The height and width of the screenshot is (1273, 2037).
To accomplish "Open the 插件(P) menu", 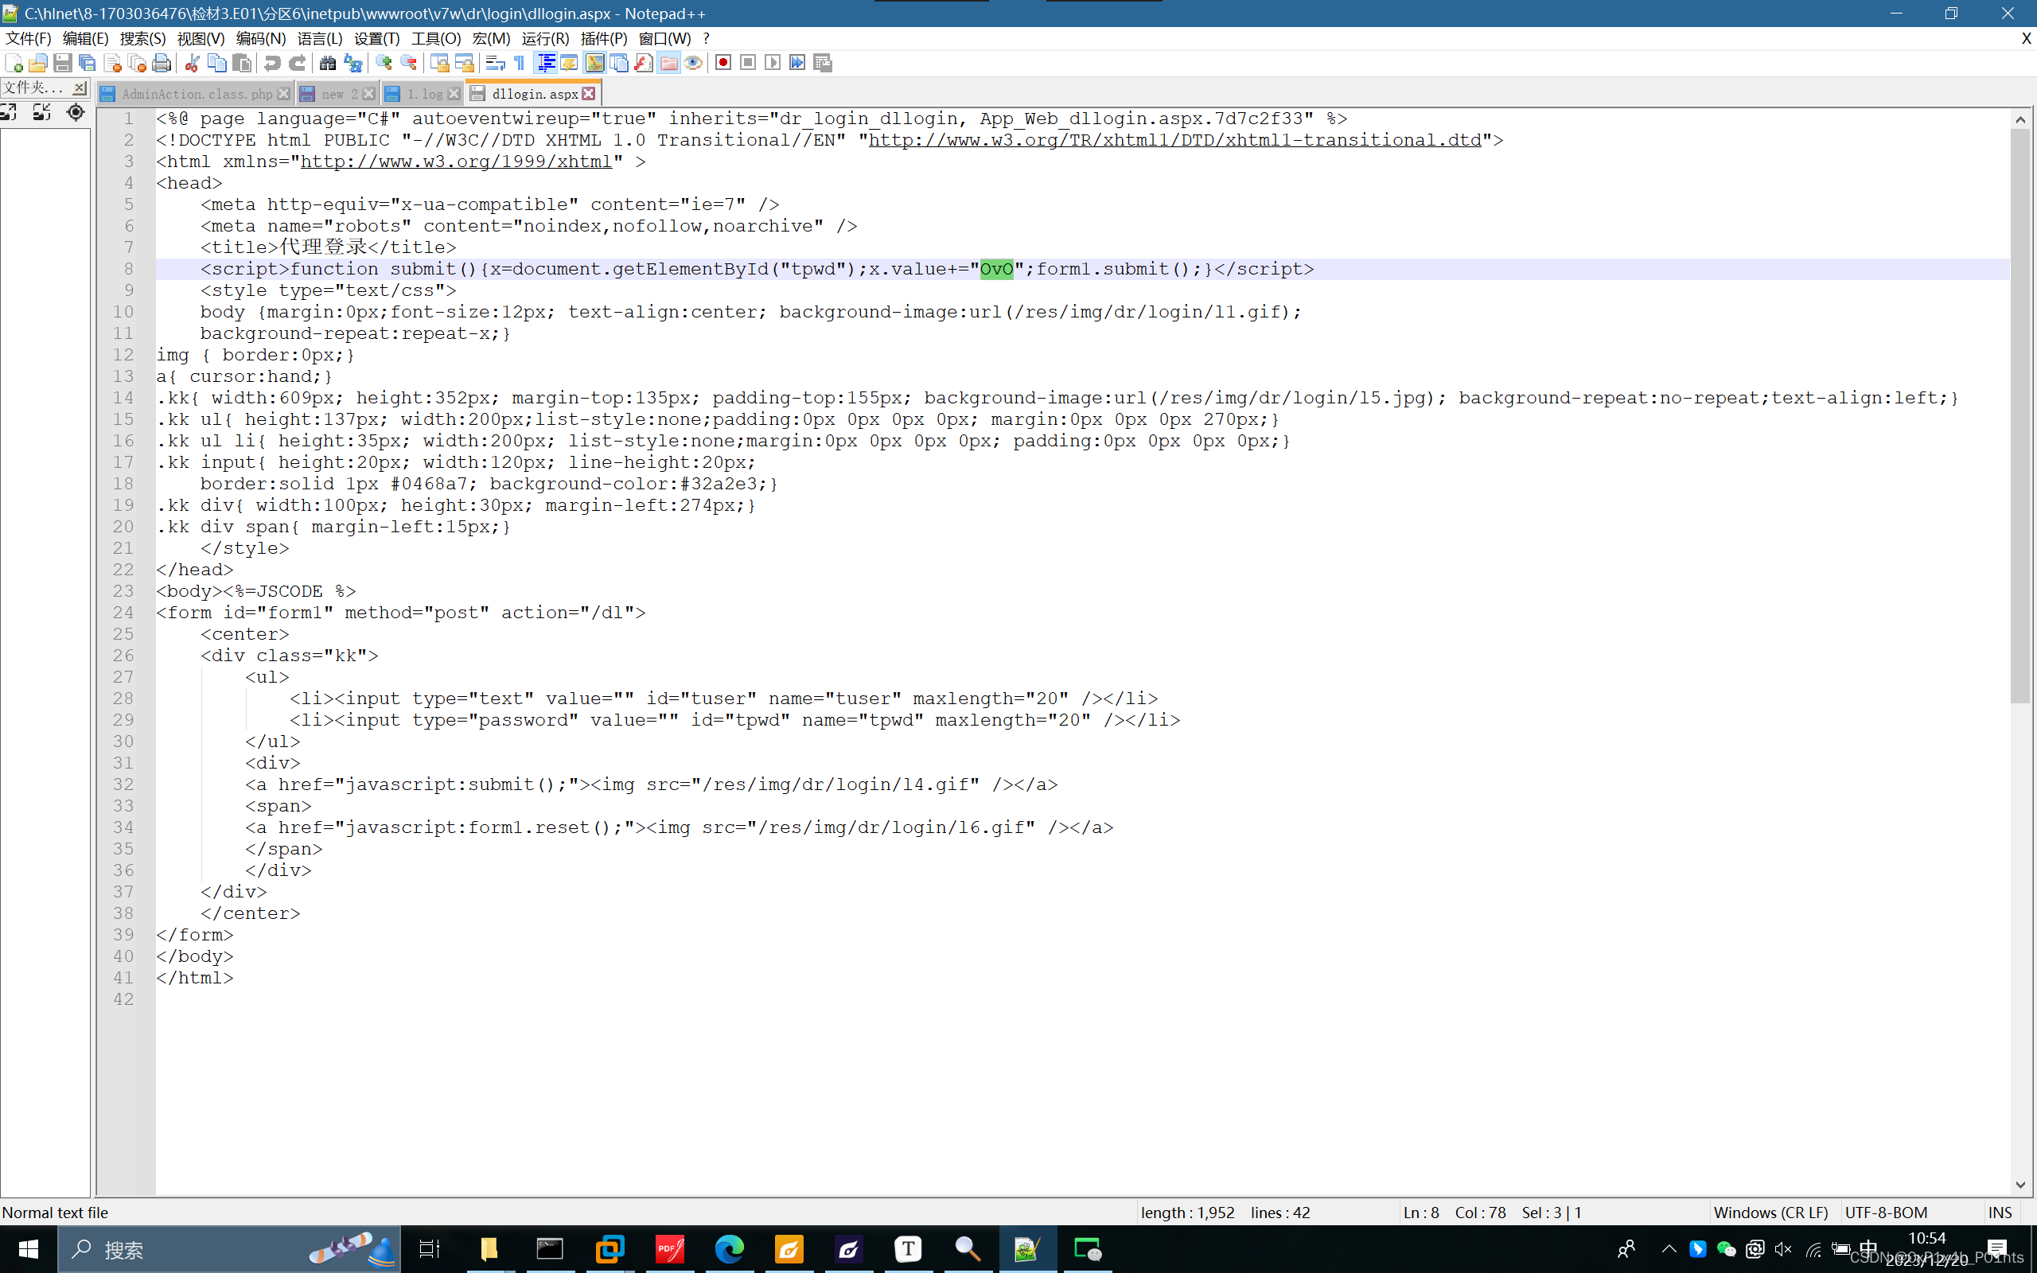I will pyautogui.click(x=603, y=39).
